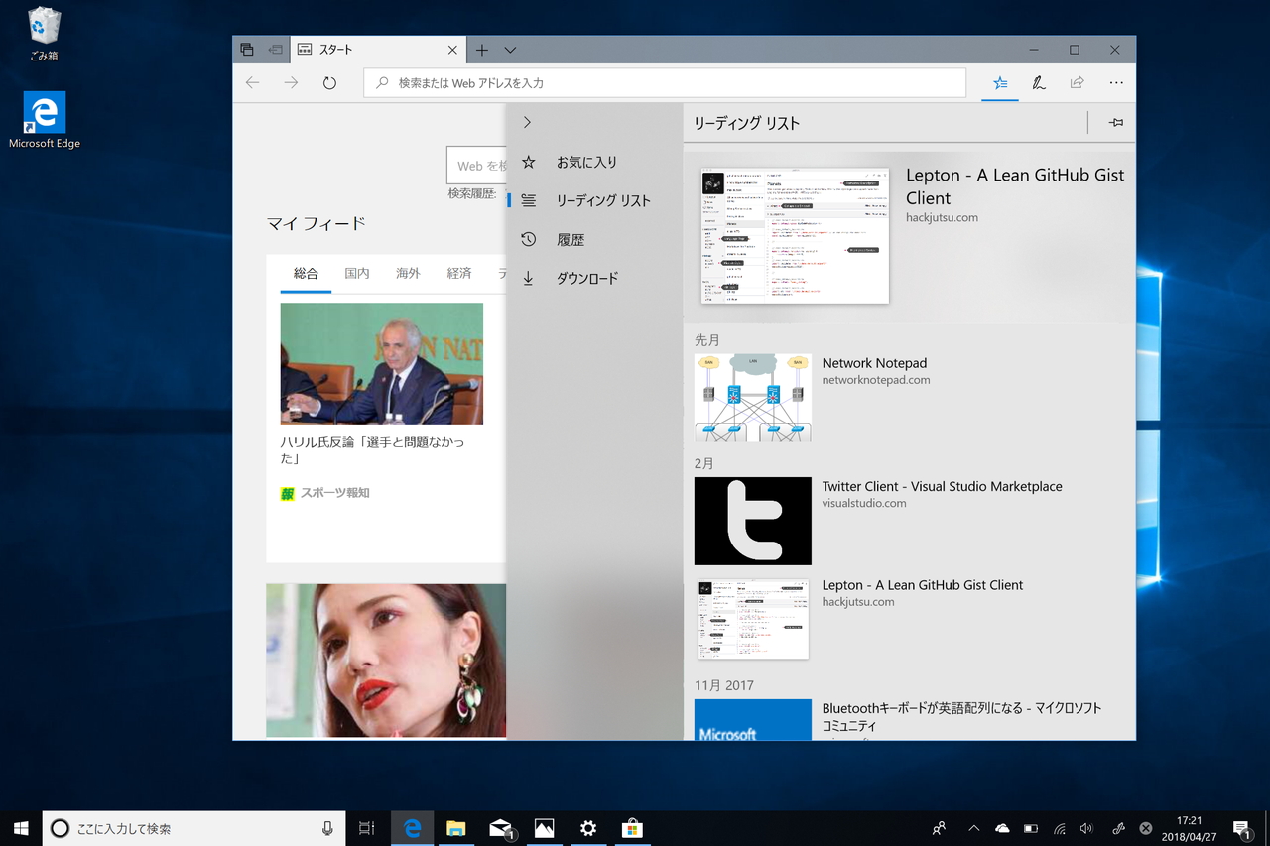
Task: Open Task View on the taskbar
Action: (x=366, y=828)
